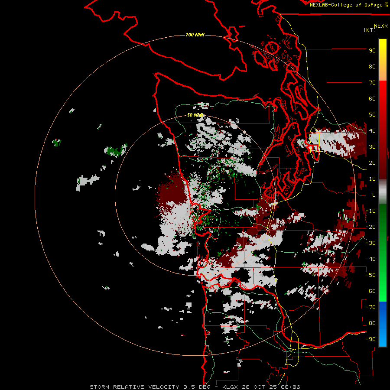Click the 20 value on the velocity scale
The width and height of the screenshot is (390, 390).
372,163
